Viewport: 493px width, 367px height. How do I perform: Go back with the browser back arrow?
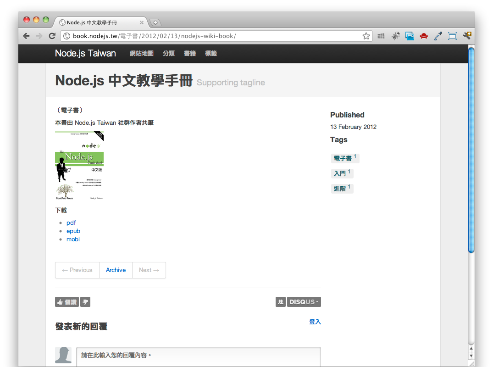pos(27,36)
